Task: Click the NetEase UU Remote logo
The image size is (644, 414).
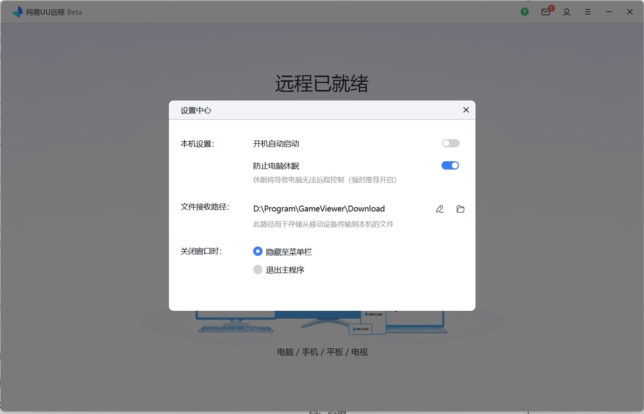Action: [x=18, y=12]
